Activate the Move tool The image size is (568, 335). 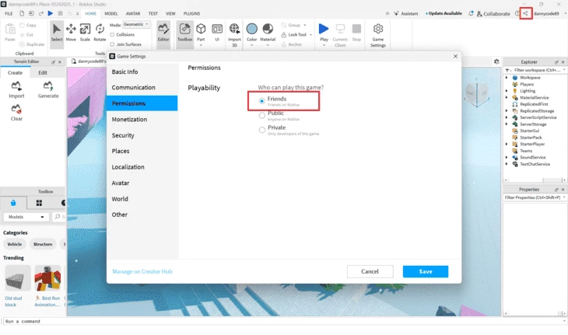click(x=71, y=33)
